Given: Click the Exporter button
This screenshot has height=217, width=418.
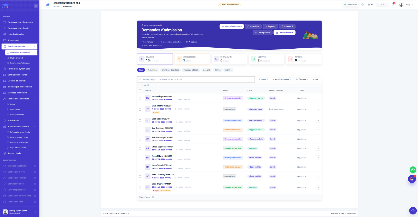Looking at the screenshot, I should pyautogui.click(x=270, y=26).
